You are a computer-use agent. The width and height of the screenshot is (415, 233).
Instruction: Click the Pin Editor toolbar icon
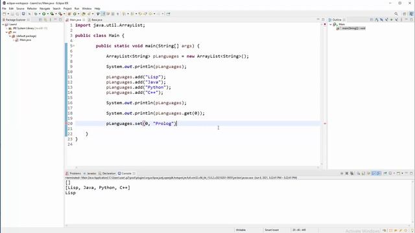pos(169,14)
